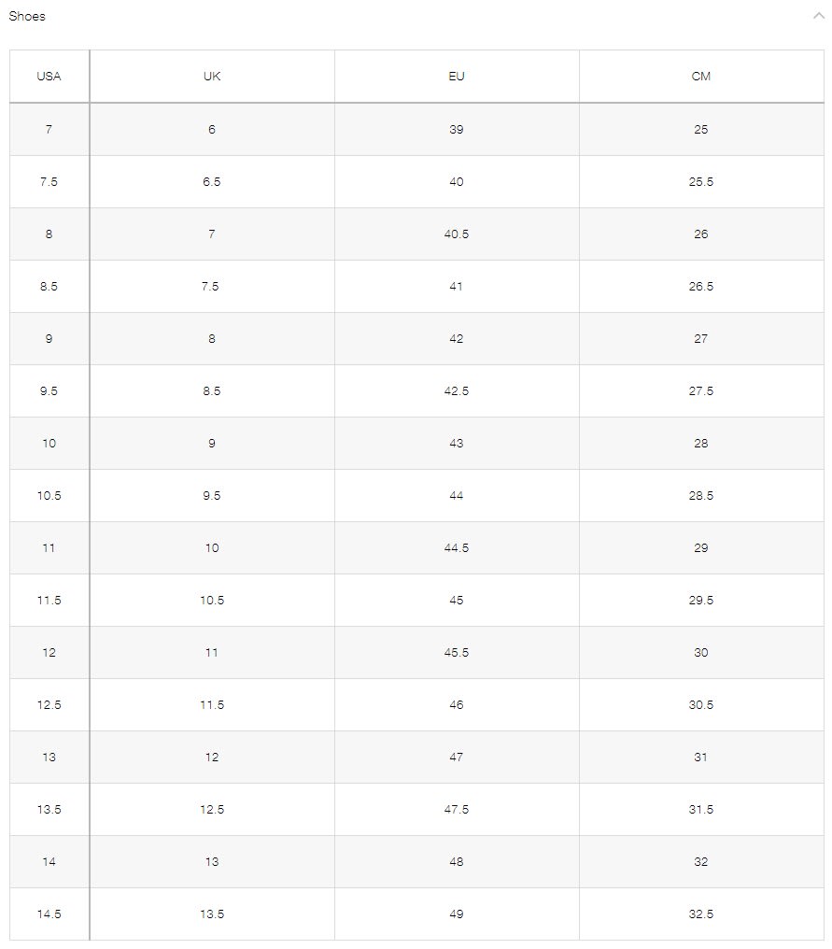This screenshot has height=949, width=832.
Task: Select EU size 40.5 in the chart
Action: pos(456,234)
